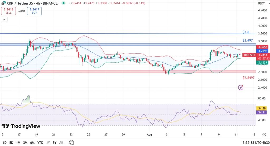
Task: Click the $3.497 resistance zone label
Action: click(248, 40)
